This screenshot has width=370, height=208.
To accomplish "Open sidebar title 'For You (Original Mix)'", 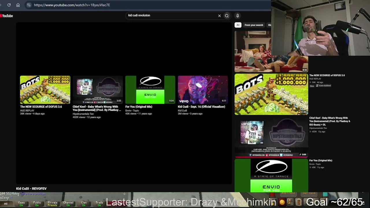I will tap(321, 161).
